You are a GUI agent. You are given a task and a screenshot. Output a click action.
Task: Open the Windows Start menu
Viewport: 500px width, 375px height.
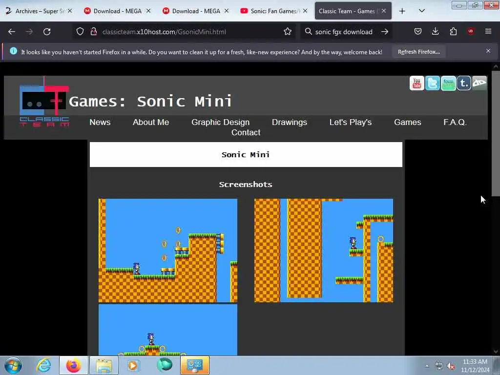click(x=13, y=365)
